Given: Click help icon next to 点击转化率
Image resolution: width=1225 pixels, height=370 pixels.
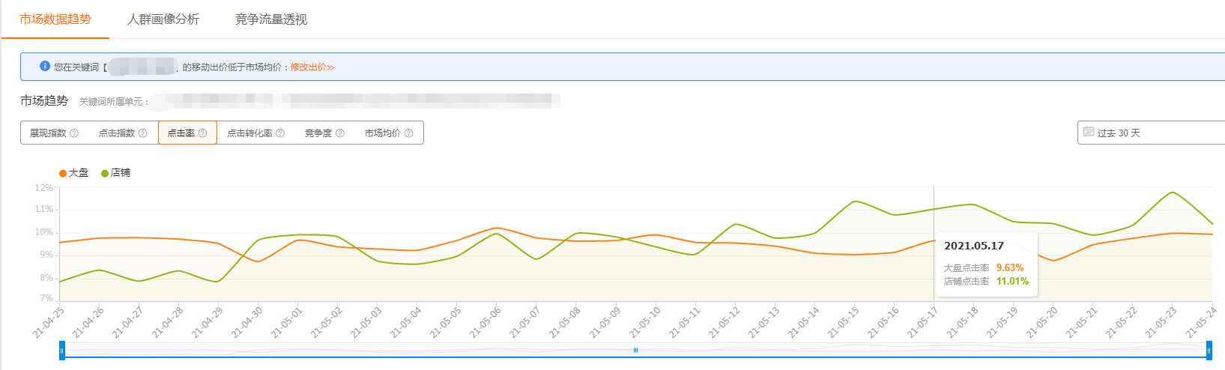Looking at the screenshot, I should point(280,133).
